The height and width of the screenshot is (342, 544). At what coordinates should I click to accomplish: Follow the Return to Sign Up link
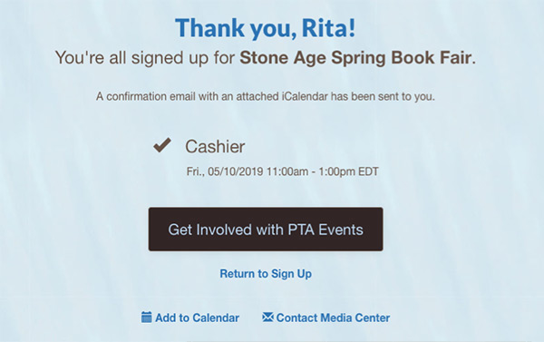[266, 274]
